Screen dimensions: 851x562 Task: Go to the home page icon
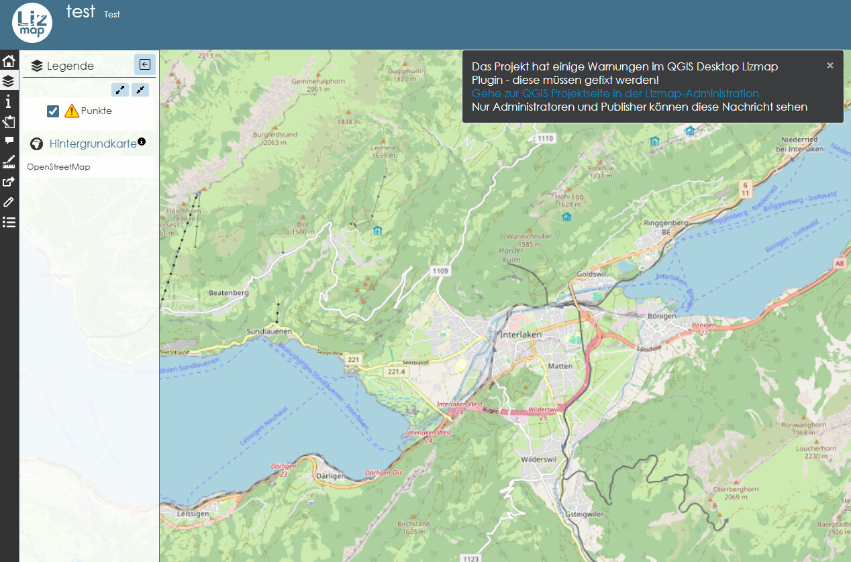[x=9, y=62]
